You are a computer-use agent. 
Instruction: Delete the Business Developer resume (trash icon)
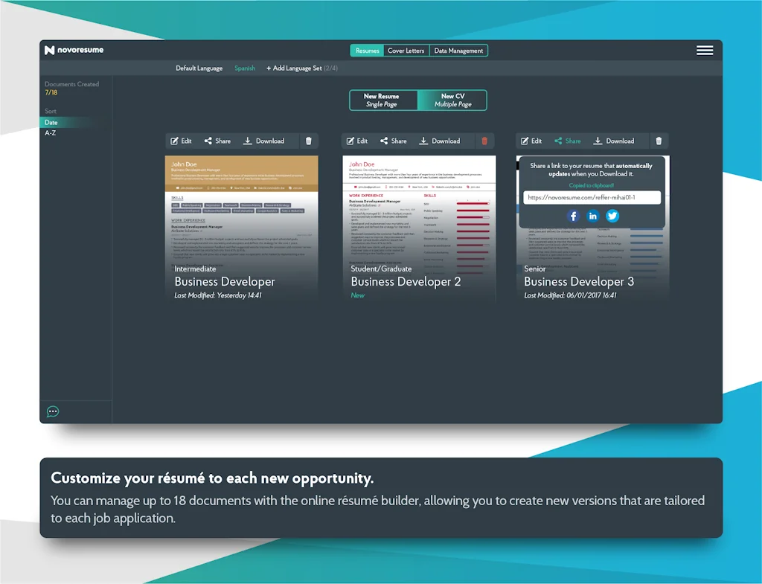point(309,141)
